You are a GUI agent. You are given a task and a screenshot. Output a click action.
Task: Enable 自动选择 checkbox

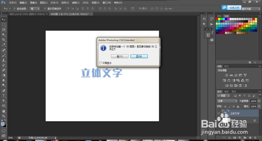tap(14, 9)
